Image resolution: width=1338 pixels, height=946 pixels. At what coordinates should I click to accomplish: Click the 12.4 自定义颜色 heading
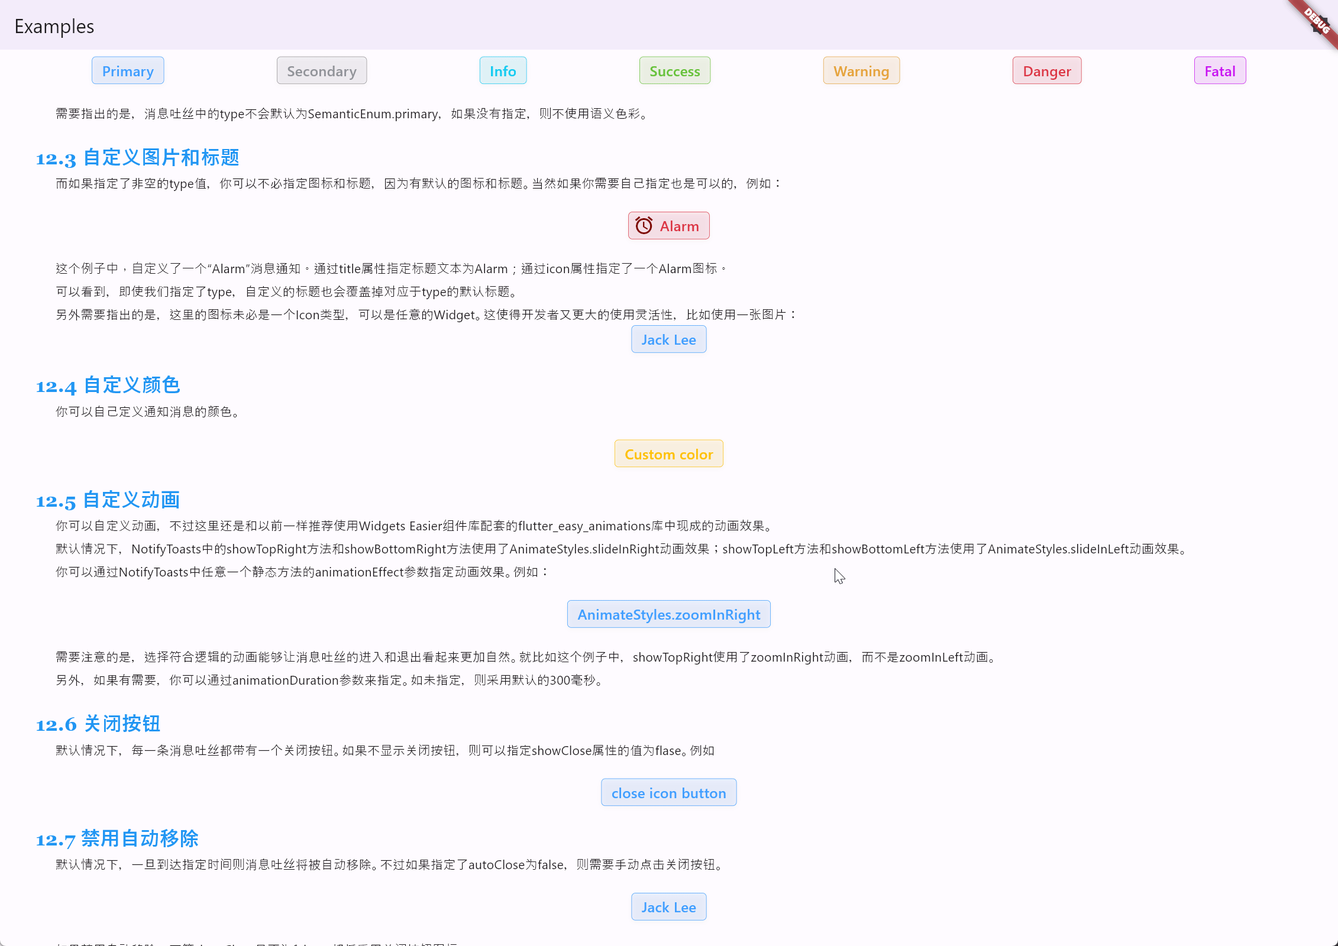[x=108, y=385]
